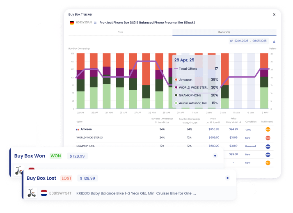Click the calendar icon in the date range picker

231,41
